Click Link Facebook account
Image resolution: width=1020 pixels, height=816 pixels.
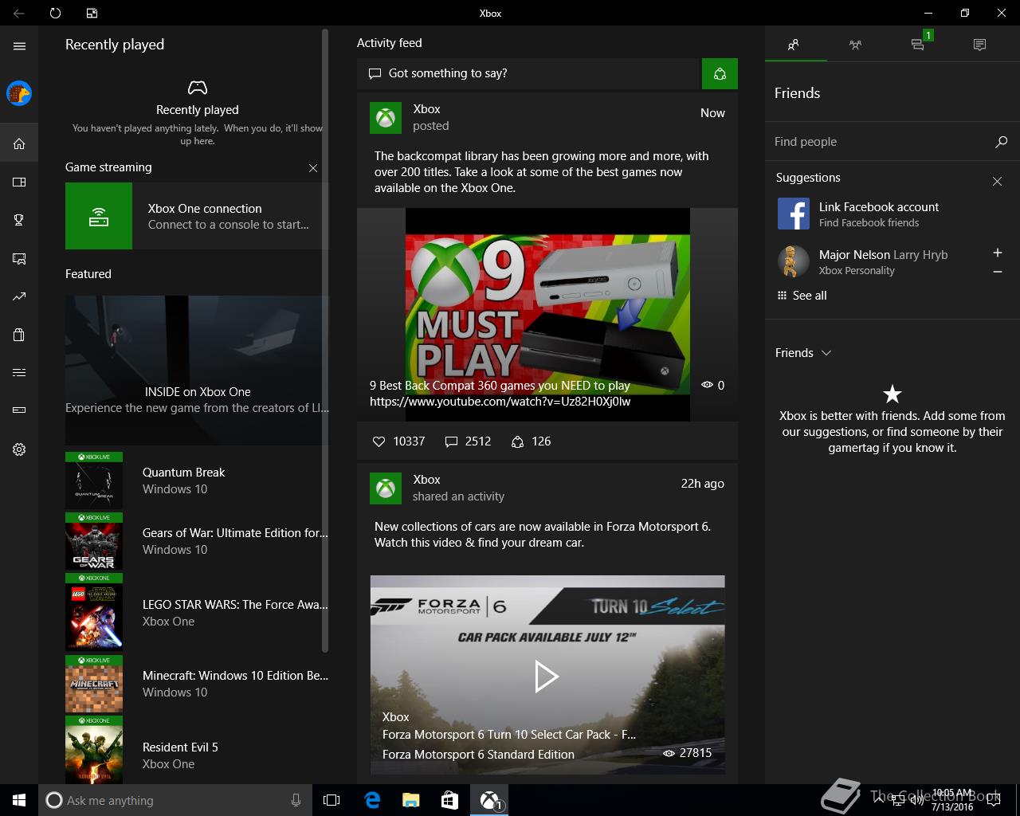(879, 207)
